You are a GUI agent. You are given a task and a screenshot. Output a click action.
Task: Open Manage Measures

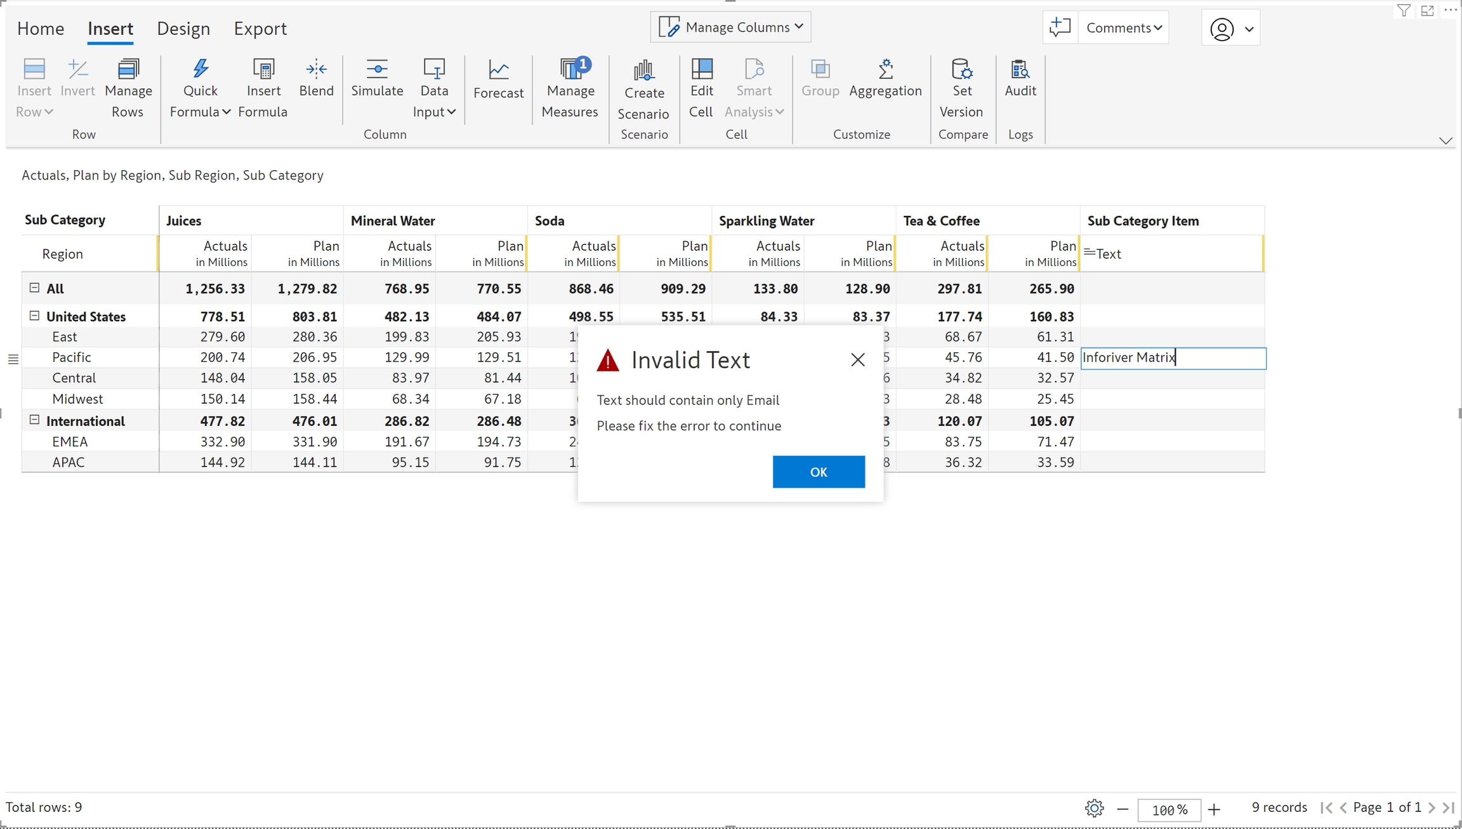click(x=570, y=69)
